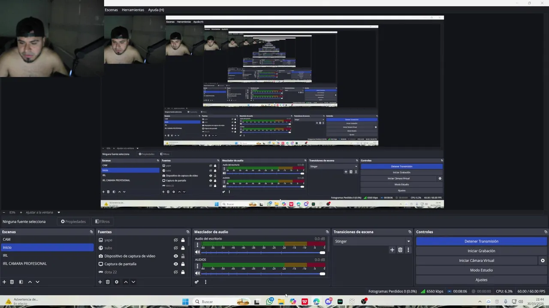The height and width of the screenshot is (308, 549).
Task: Select the IRL CAMARA PROFESIONAL scene
Action: (47, 264)
